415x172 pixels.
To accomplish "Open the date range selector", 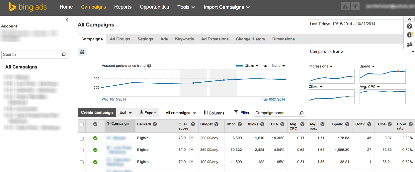I will pos(356,24).
